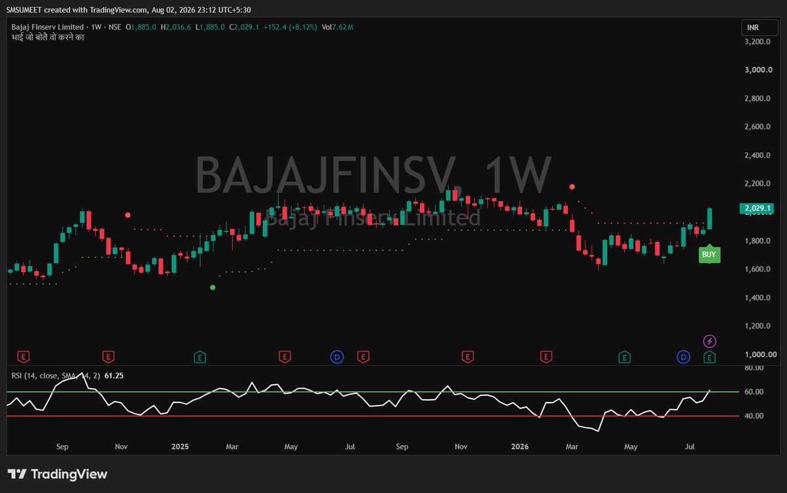The image size is (787, 493).
Task: Open the red earnings marker before Sep 2024
Action: (x=24, y=357)
